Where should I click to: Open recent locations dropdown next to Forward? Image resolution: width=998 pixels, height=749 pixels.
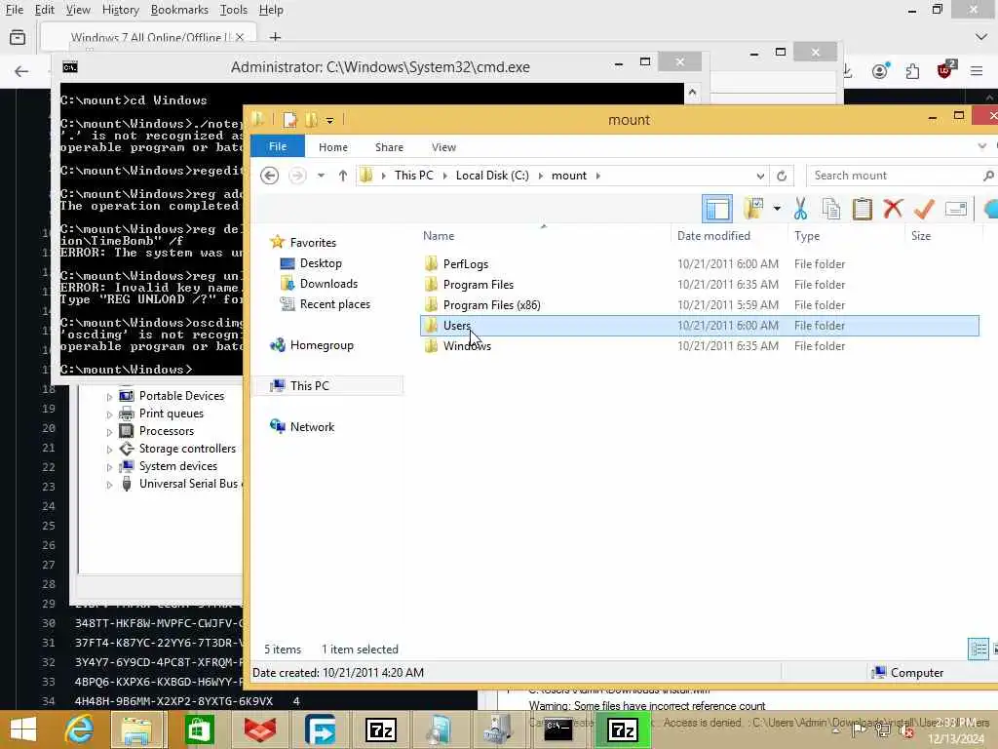[x=321, y=176]
